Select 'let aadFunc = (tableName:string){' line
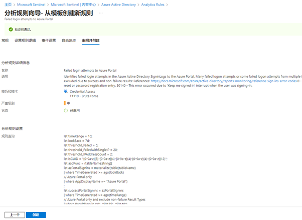 88,163
